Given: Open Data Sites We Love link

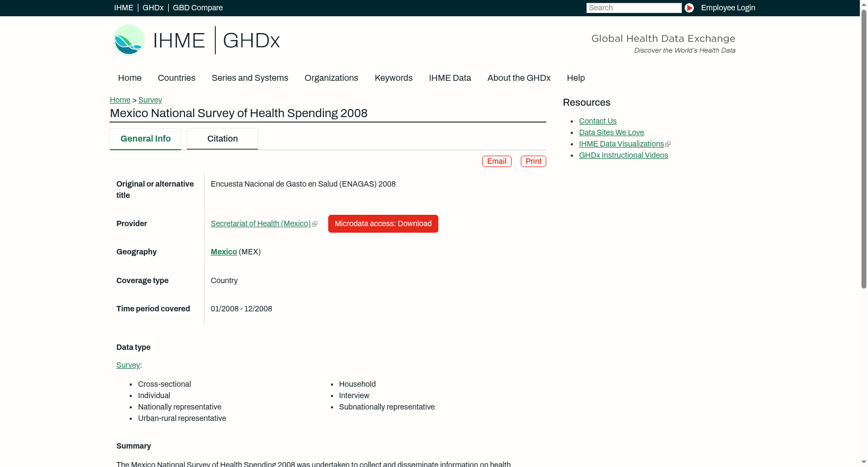Looking at the screenshot, I should pyautogui.click(x=611, y=132).
